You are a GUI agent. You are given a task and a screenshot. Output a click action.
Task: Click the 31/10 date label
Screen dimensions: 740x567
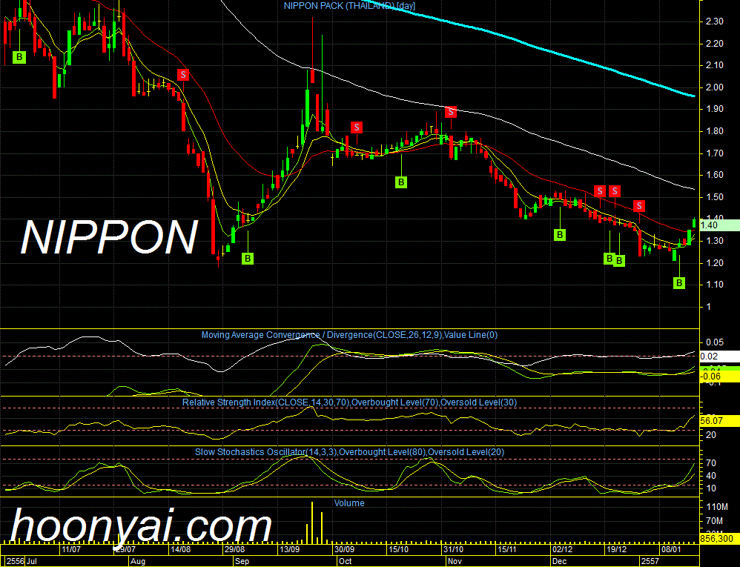(x=453, y=549)
